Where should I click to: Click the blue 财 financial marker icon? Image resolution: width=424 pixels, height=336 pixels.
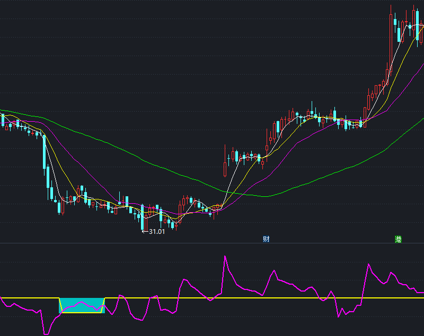266,239
